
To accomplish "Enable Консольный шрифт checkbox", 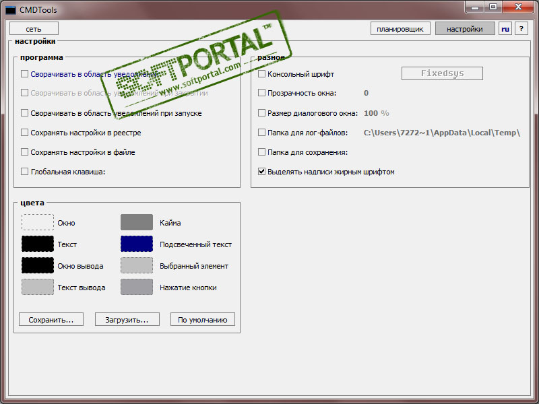I will tap(261, 74).
